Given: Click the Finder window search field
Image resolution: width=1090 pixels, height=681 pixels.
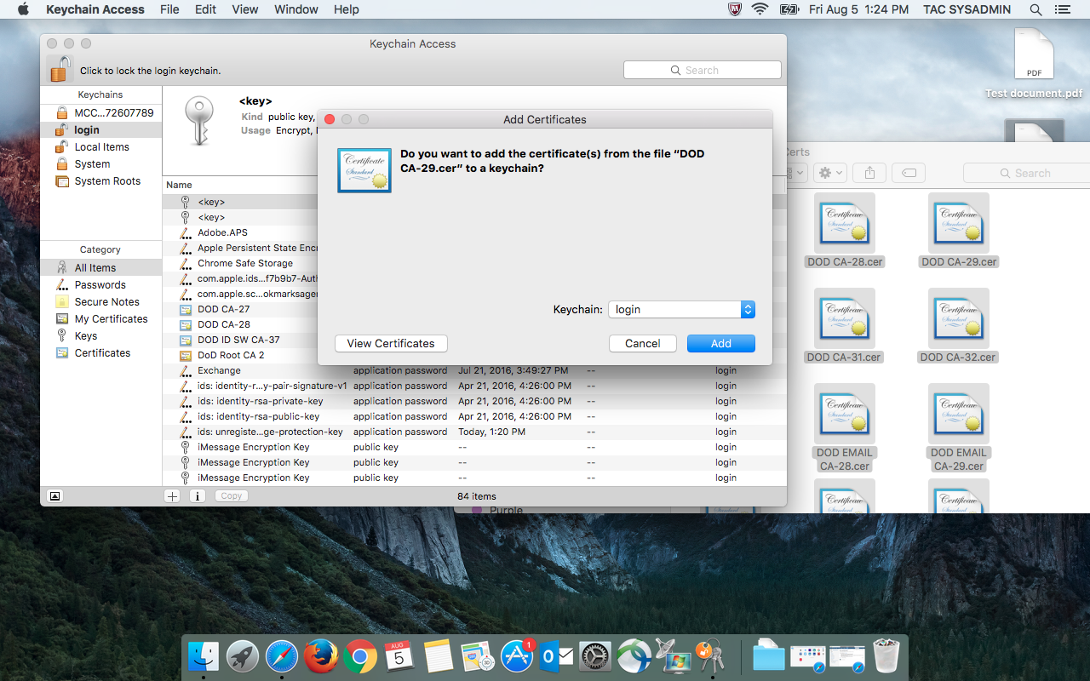Looking at the screenshot, I should pyautogui.click(x=1027, y=173).
